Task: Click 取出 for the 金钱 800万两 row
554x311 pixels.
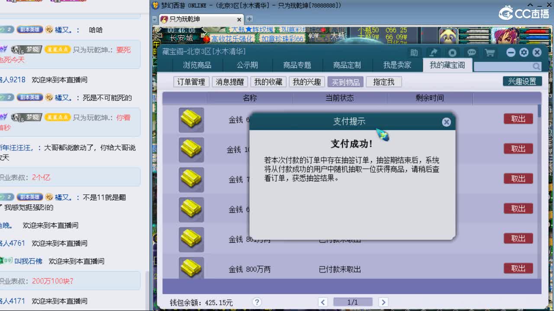Action: click(518, 268)
